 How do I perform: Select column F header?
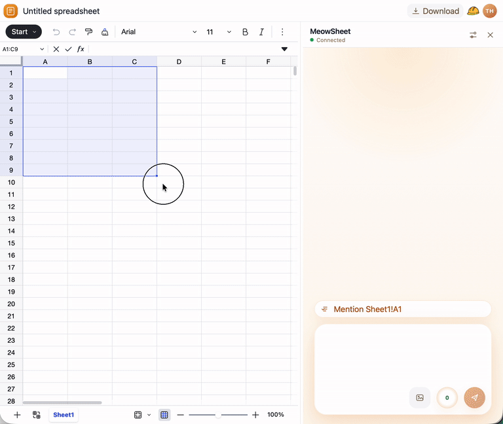point(268,62)
